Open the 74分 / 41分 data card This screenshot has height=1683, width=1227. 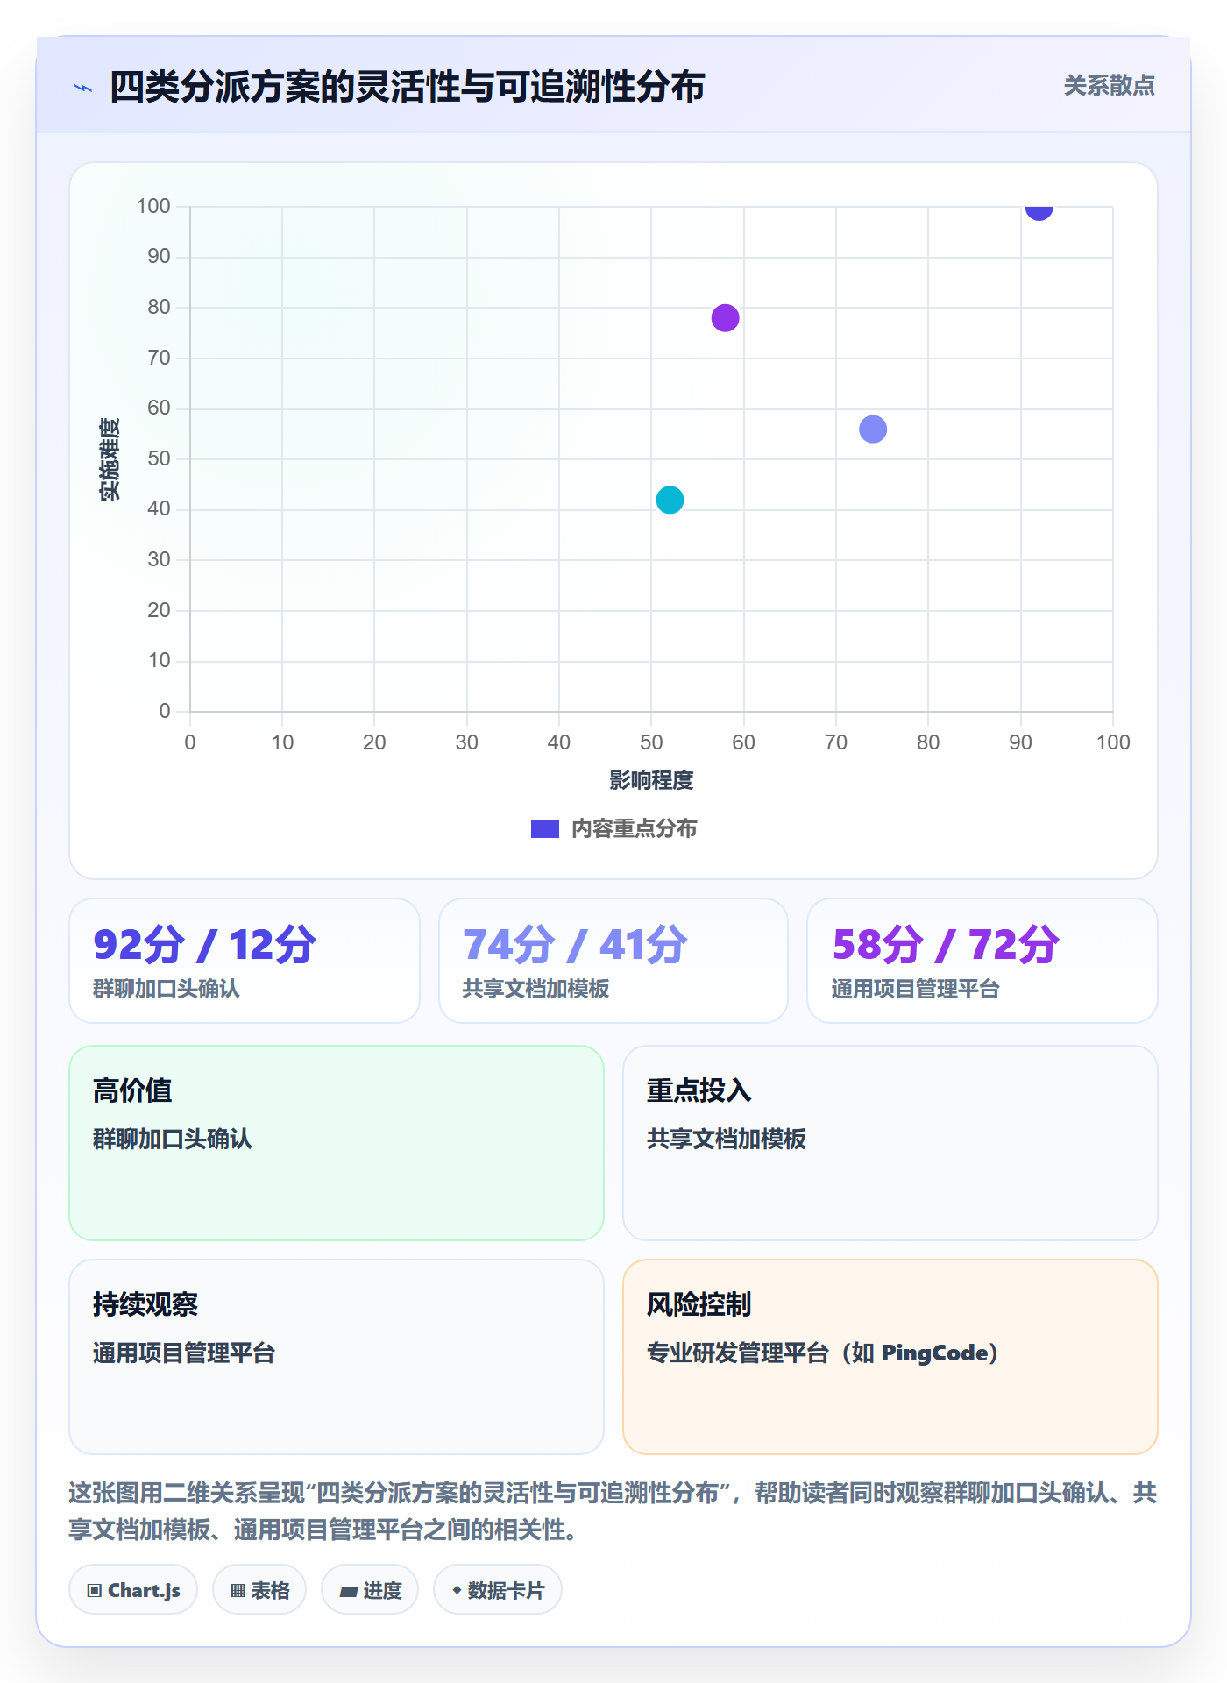point(613,961)
